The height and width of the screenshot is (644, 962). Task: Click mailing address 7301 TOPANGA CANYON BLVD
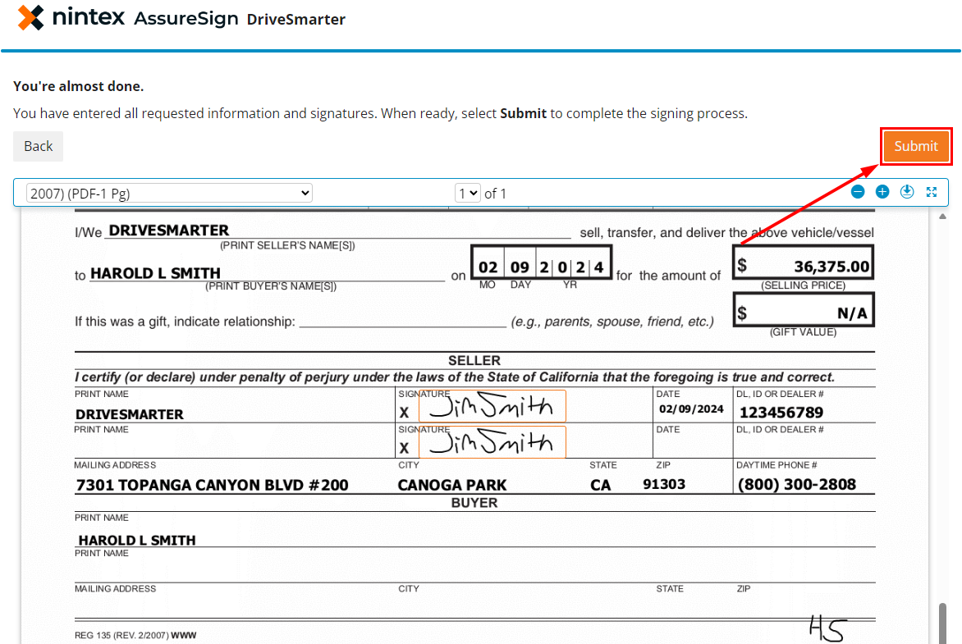coord(213,485)
